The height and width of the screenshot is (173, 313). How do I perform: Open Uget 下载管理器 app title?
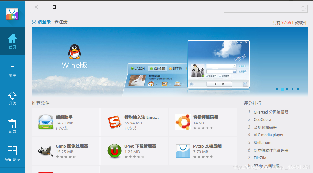(x=140, y=146)
